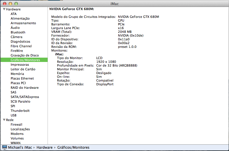The width and height of the screenshot is (229, 151).
Task: Click the Barramento value PCIe
Action: click(121, 24)
